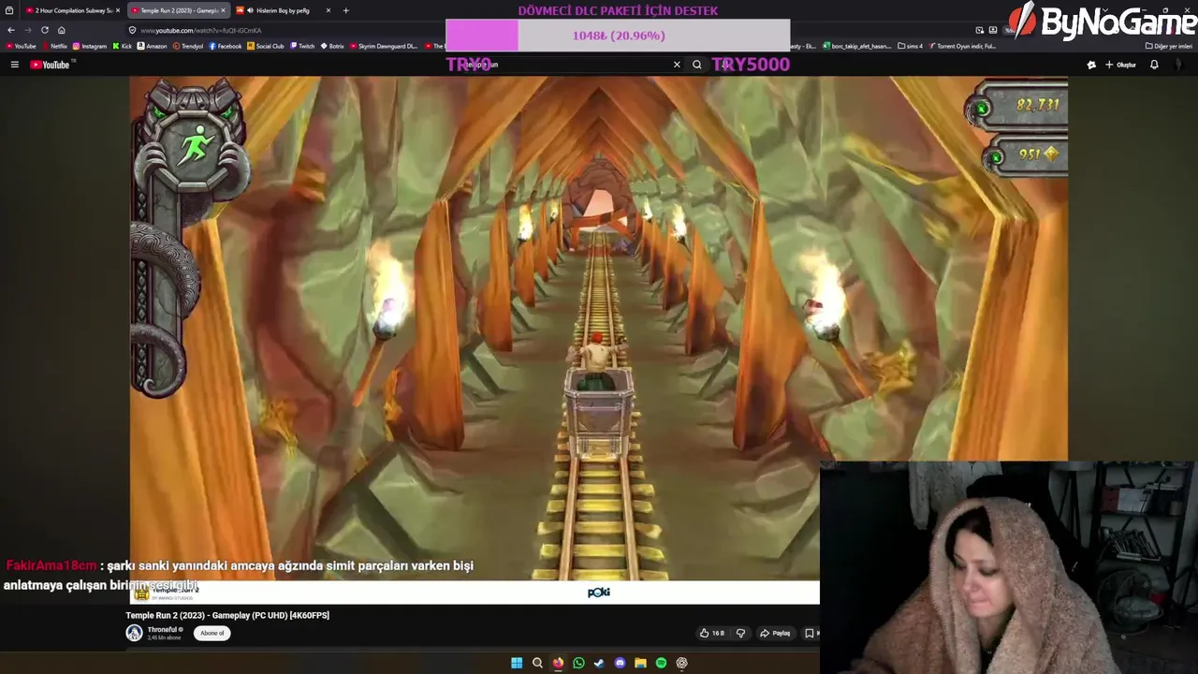Open the Throneful channel avatar
Viewport: 1198px width, 674px height.
(134, 633)
